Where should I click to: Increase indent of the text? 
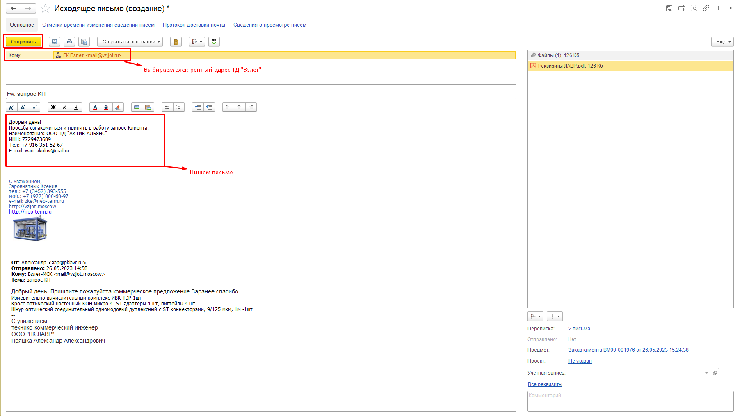pos(209,107)
